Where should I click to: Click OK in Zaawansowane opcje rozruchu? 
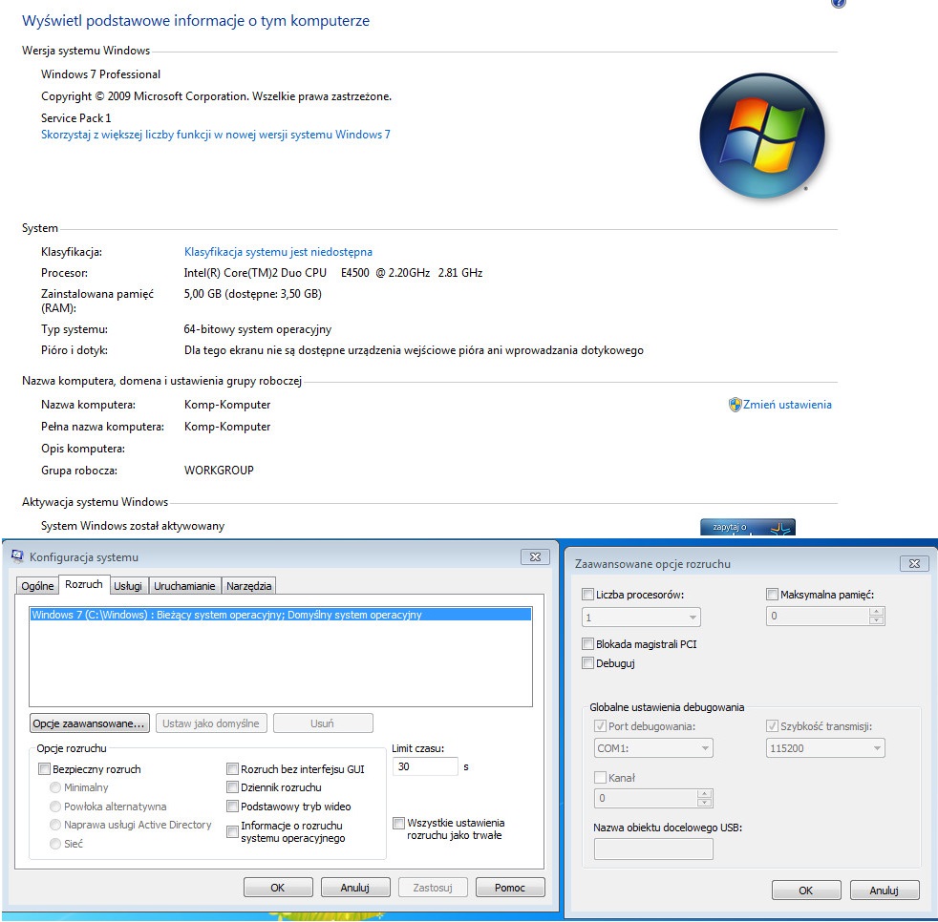[x=806, y=891]
